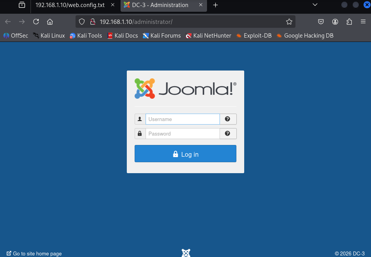Viewport: 371px width, 257px height.
Task: Click the blue Log in button
Action: click(x=185, y=154)
